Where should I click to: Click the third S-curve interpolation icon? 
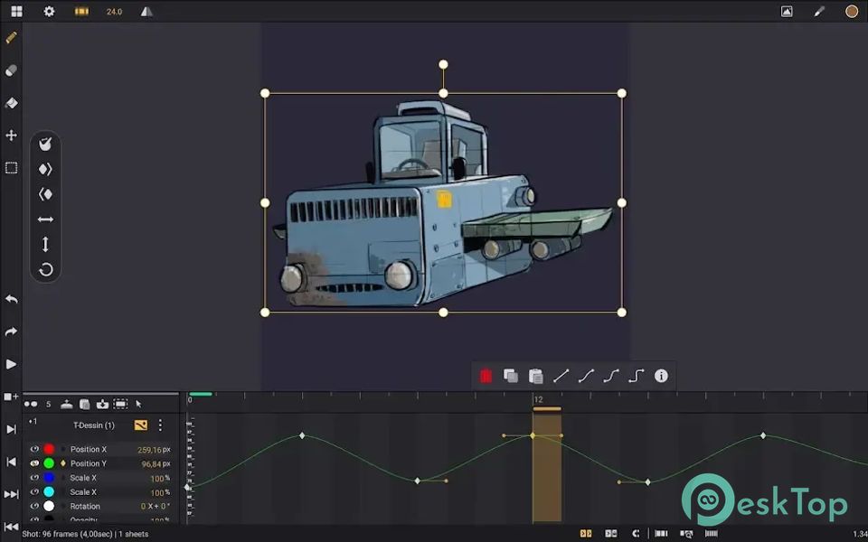click(x=610, y=376)
